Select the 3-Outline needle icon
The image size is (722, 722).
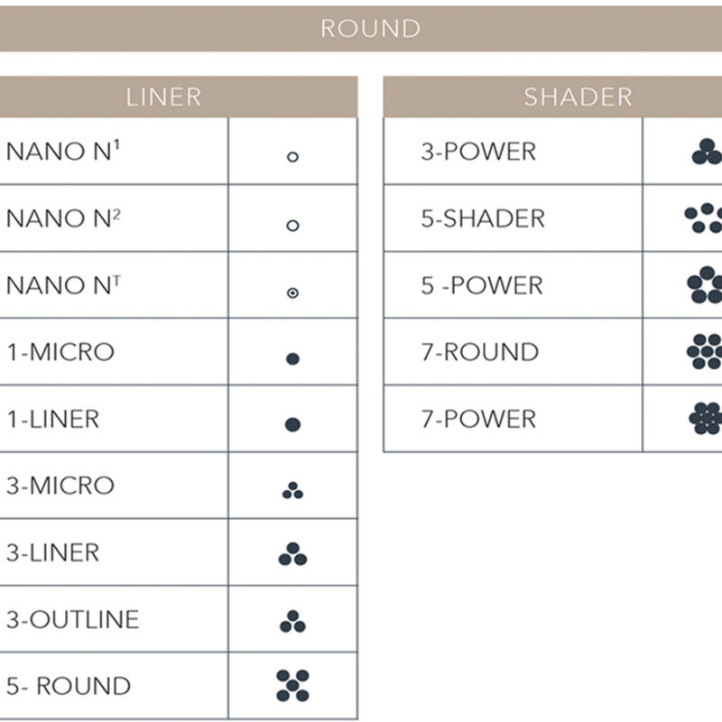tap(292, 621)
